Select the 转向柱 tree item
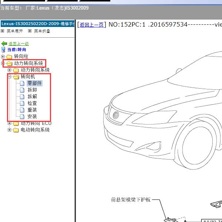The width and height of the screenshot is (222, 222). (21, 57)
